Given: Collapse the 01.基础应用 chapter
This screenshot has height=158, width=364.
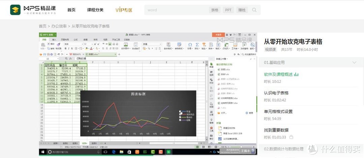Looking at the screenshot, I should coord(354,63).
